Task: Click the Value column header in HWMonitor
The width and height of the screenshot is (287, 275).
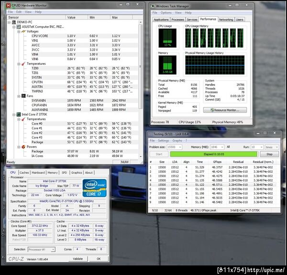Action: pos(77,17)
